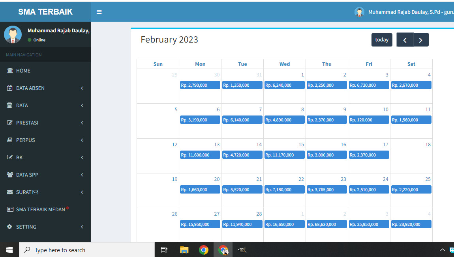Toggle the sidebar hamburger menu

tap(99, 12)
